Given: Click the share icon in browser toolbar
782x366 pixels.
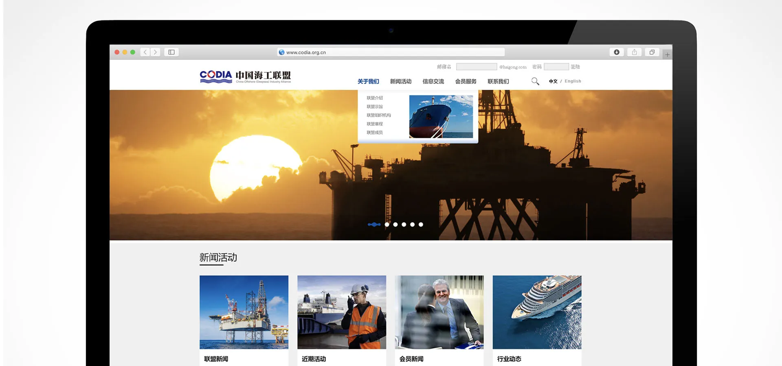Looking at the screenshot, I should (634, 52).
